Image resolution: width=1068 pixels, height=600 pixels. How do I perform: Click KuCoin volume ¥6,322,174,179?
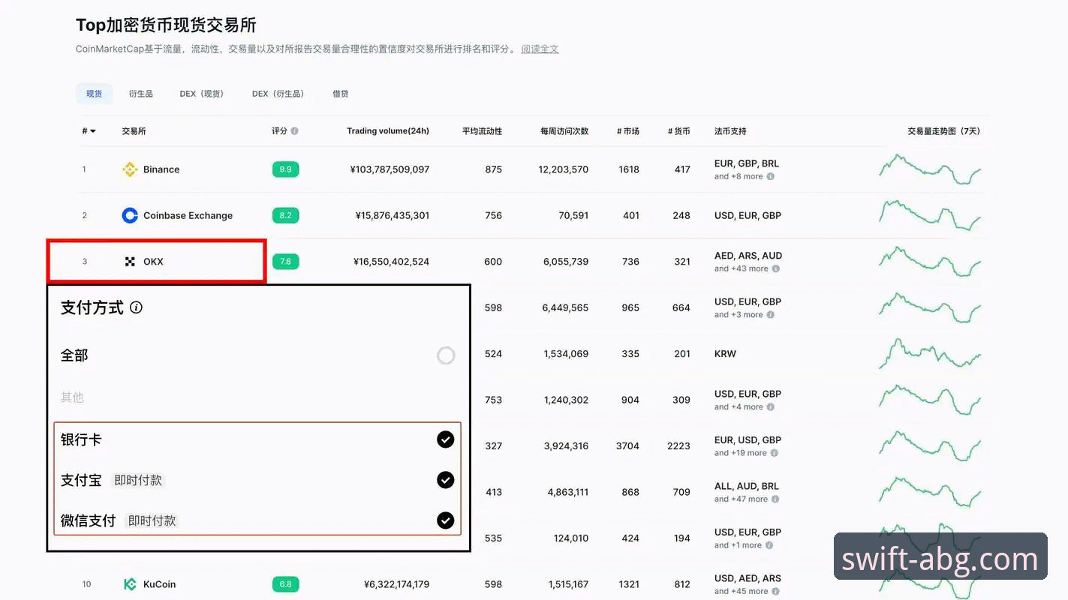click(396, 584)
